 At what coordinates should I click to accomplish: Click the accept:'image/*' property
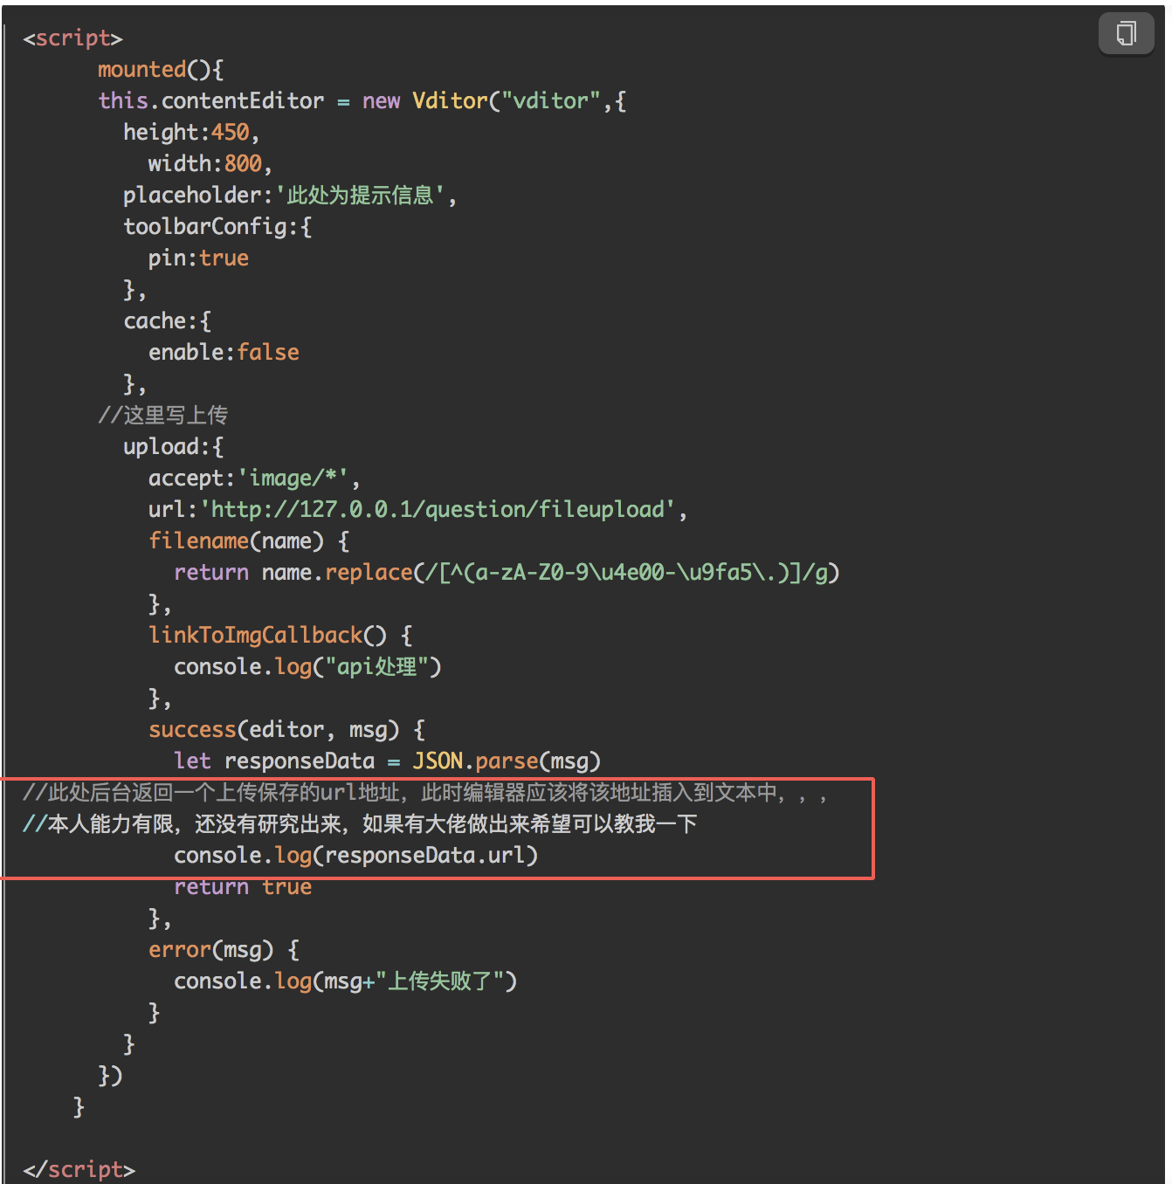pyautogui.click(x=252, y=478)
